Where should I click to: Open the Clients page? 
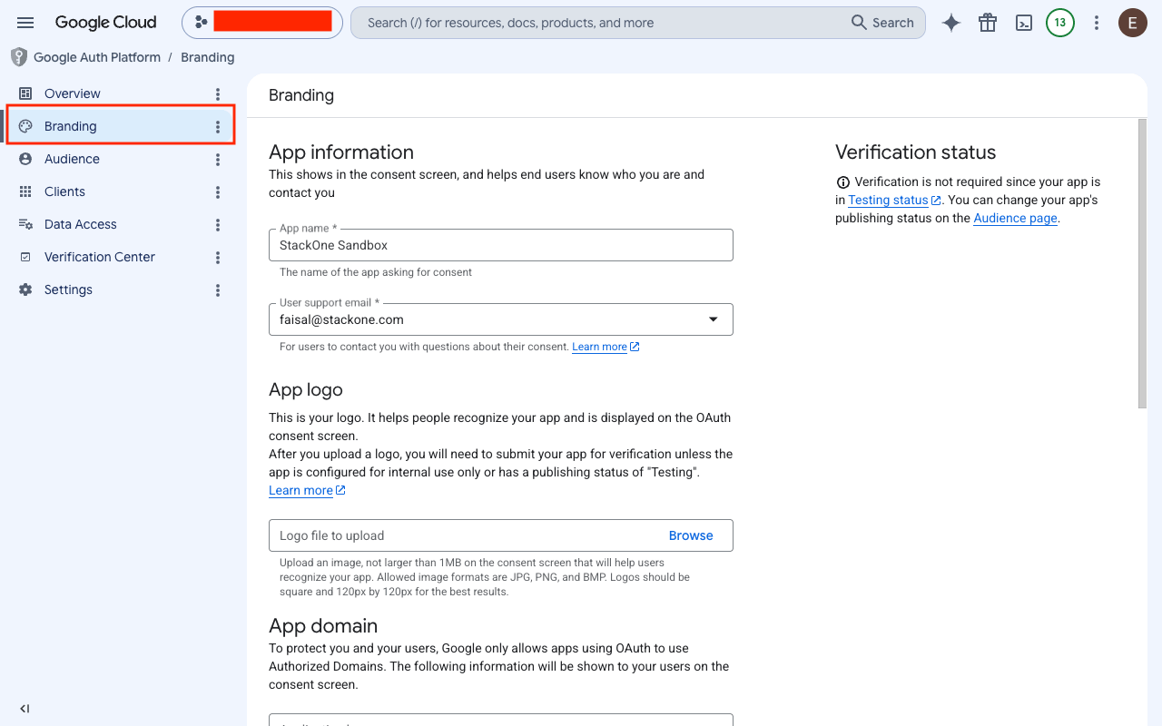pos(64,191)
